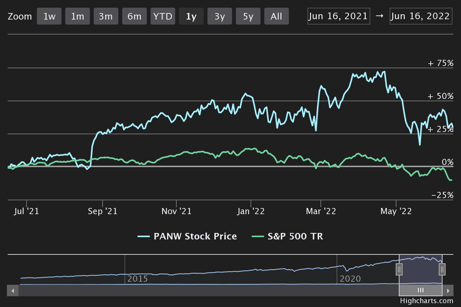Select the 1w zoom range
This screenshot has width=461, height=307.
click(x=49, y=17)
